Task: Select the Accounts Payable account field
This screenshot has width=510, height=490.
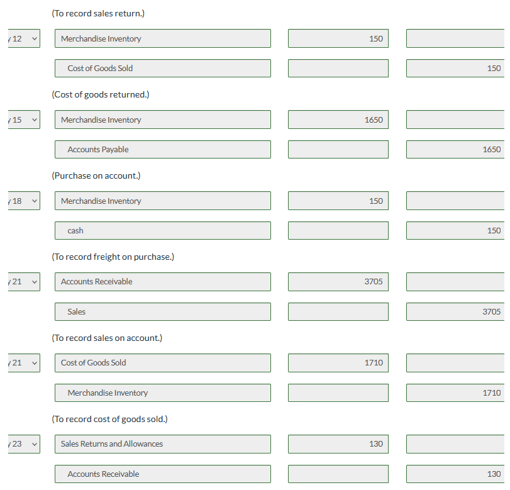Action: pyautogui.click(x=162, y=149)
